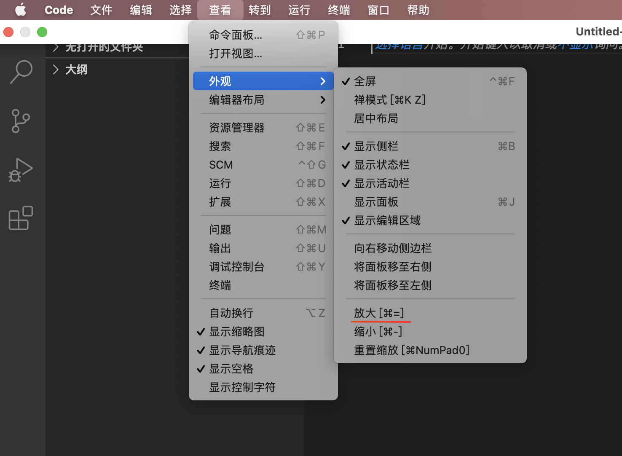Screen dimensions: 622x456
Task: Select the Run and Debug icon
Action: (20, 170)
